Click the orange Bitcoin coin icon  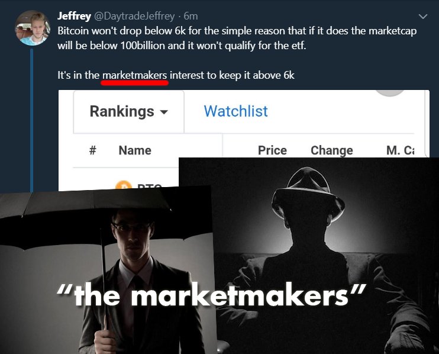(124, 185)
